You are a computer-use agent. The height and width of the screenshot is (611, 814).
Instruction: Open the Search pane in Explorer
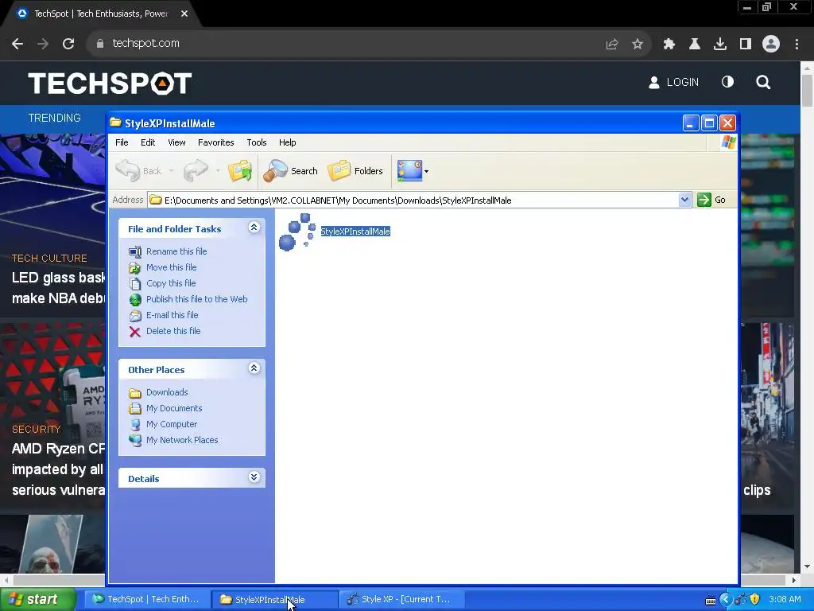pyautogui.click(x=290, y=171)
